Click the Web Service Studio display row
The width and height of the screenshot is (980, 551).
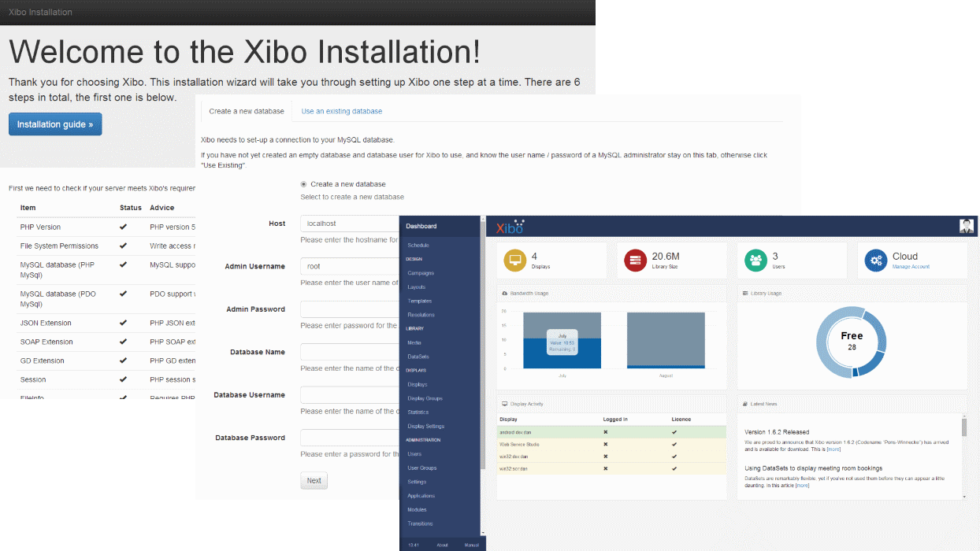(x=611, y=444)
